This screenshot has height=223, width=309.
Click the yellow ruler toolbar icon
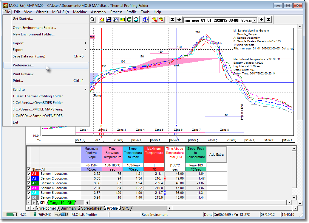(122, 19)
